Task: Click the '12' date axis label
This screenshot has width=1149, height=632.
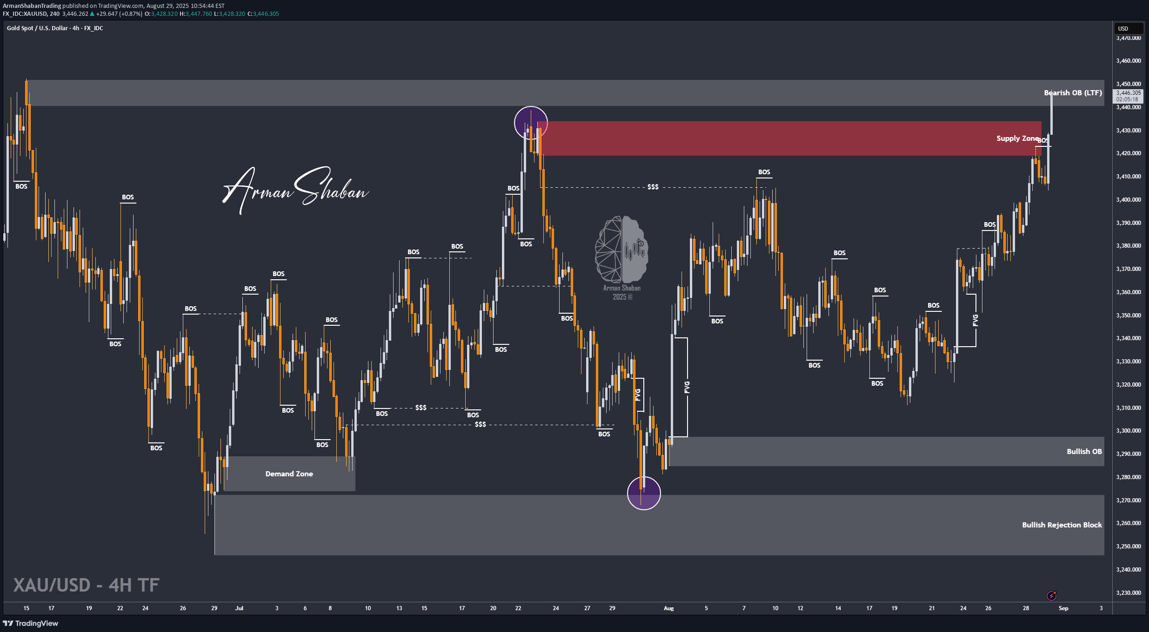Action: click(x=800, y=608)
